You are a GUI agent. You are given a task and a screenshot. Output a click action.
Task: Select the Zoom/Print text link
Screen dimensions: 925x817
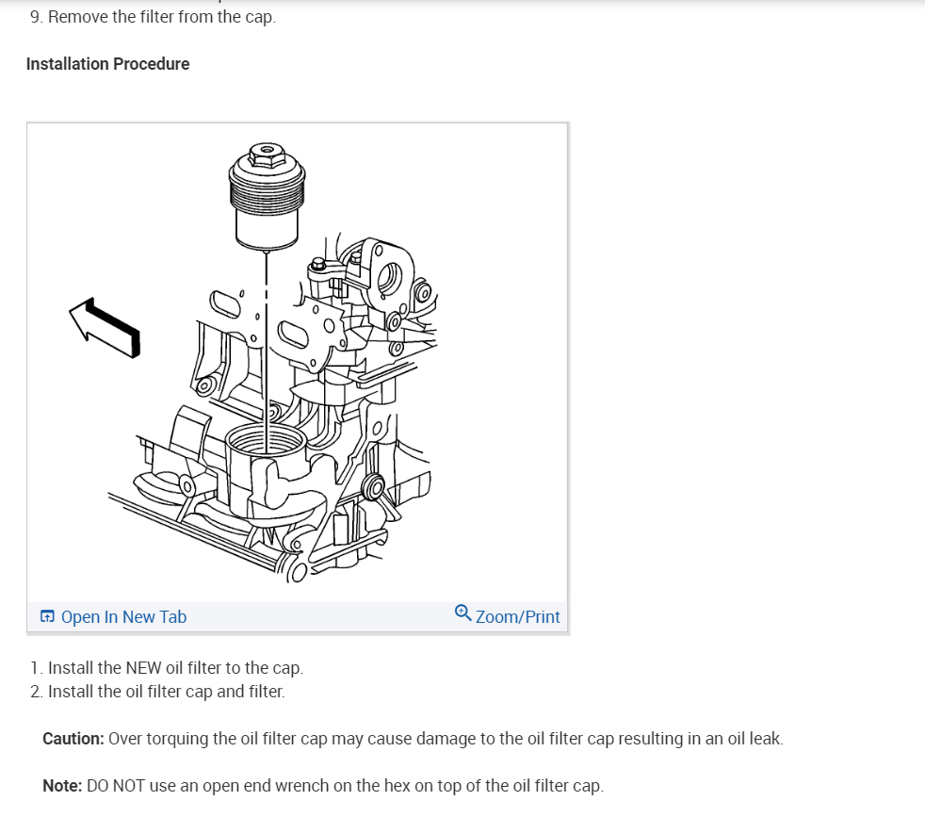[x=517, y=617]
